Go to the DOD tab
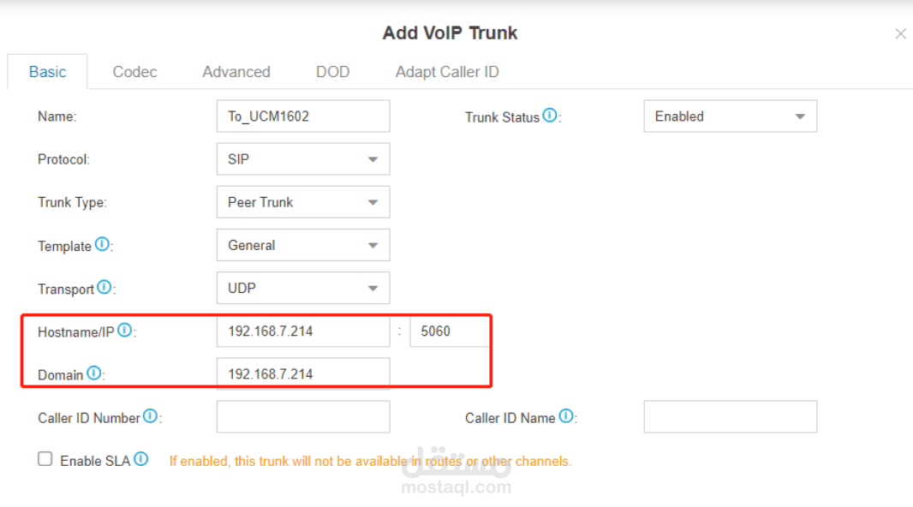 click(x=332, y=72)
